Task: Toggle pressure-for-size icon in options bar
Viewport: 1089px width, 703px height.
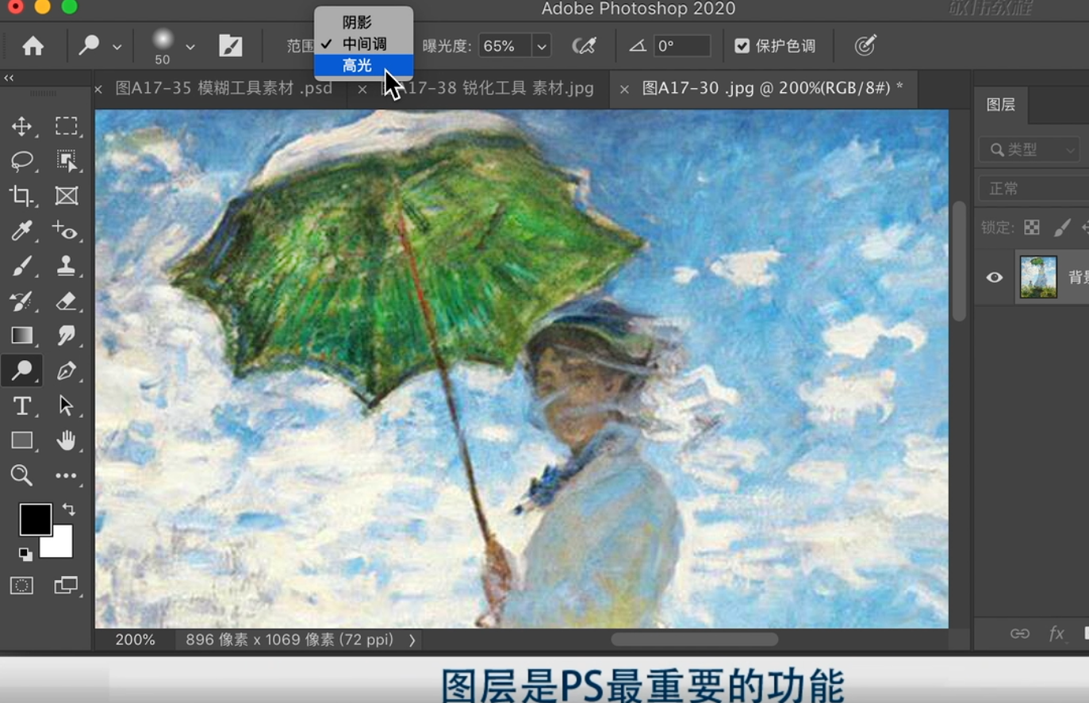Action: point(865,45)
